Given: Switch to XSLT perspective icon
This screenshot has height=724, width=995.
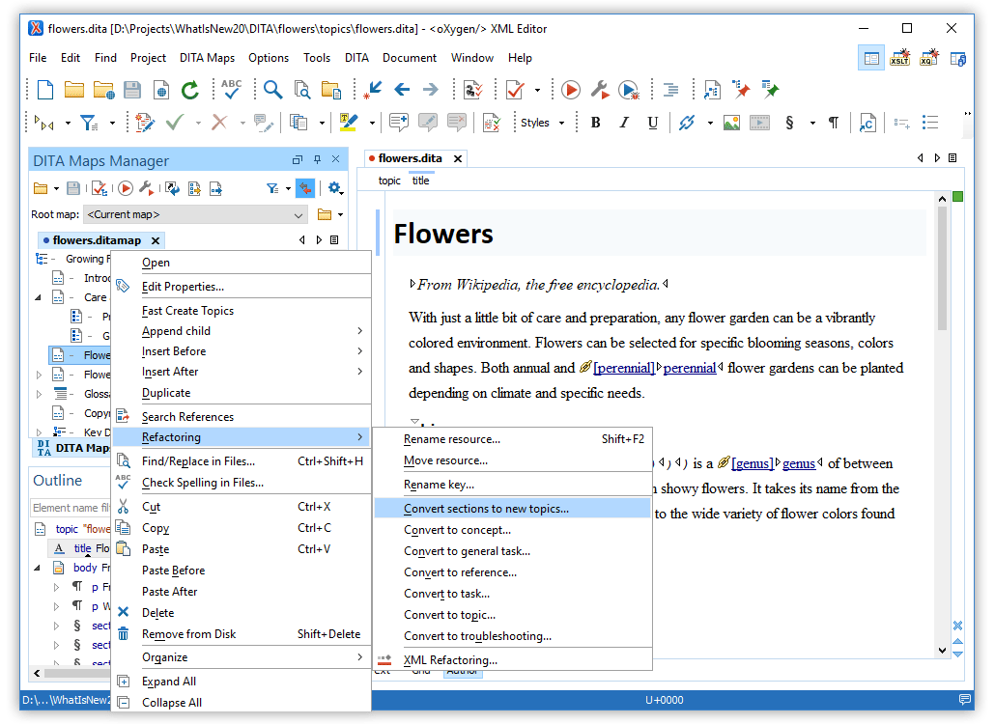Looking at the screenshot, I should pyautogui.click(x=899, y=58).
